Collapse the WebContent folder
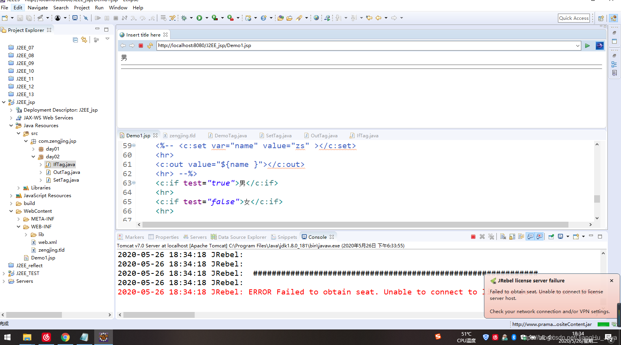This screenshot has width=621, height=345. (11, 211)
